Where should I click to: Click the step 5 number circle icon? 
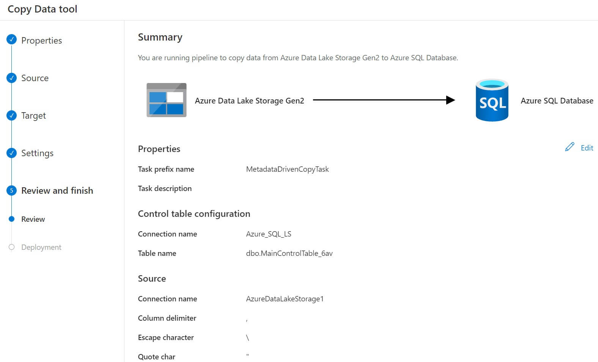(12, 190)
